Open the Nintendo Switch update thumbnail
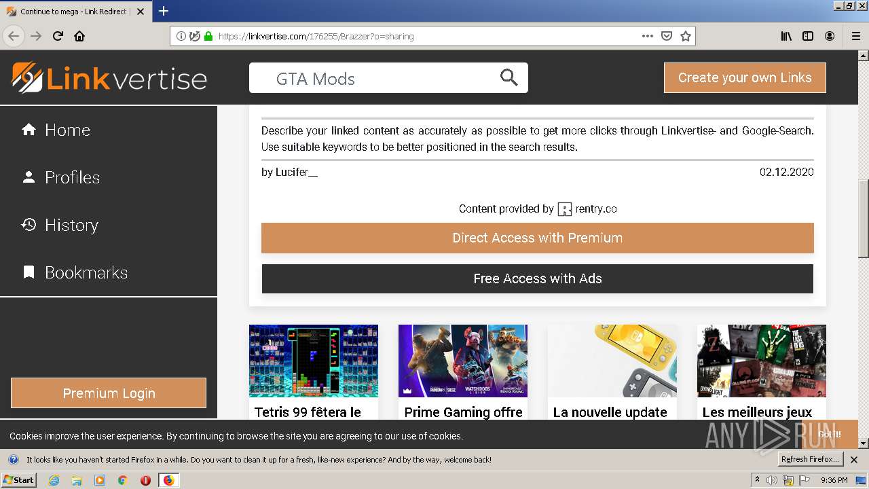 [x=612, y=361]
